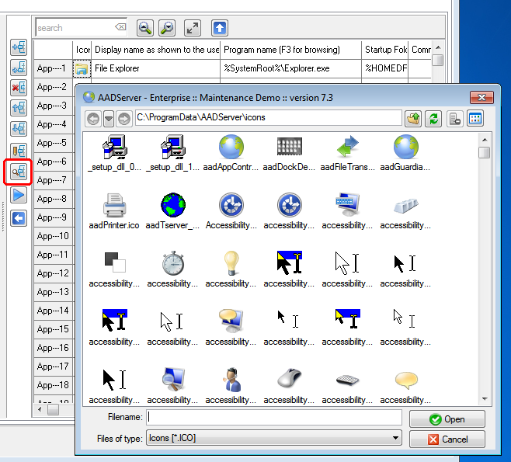Click the App----5 row header

click(x=53, y=143)
